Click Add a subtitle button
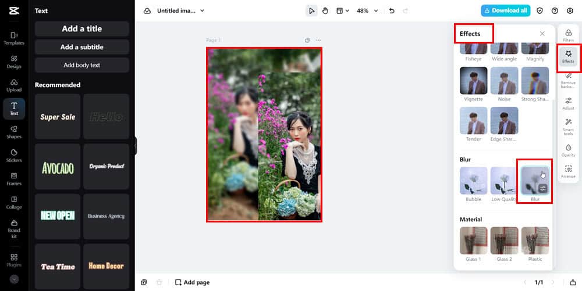The image size is (582, 291). tap(81, 47)
